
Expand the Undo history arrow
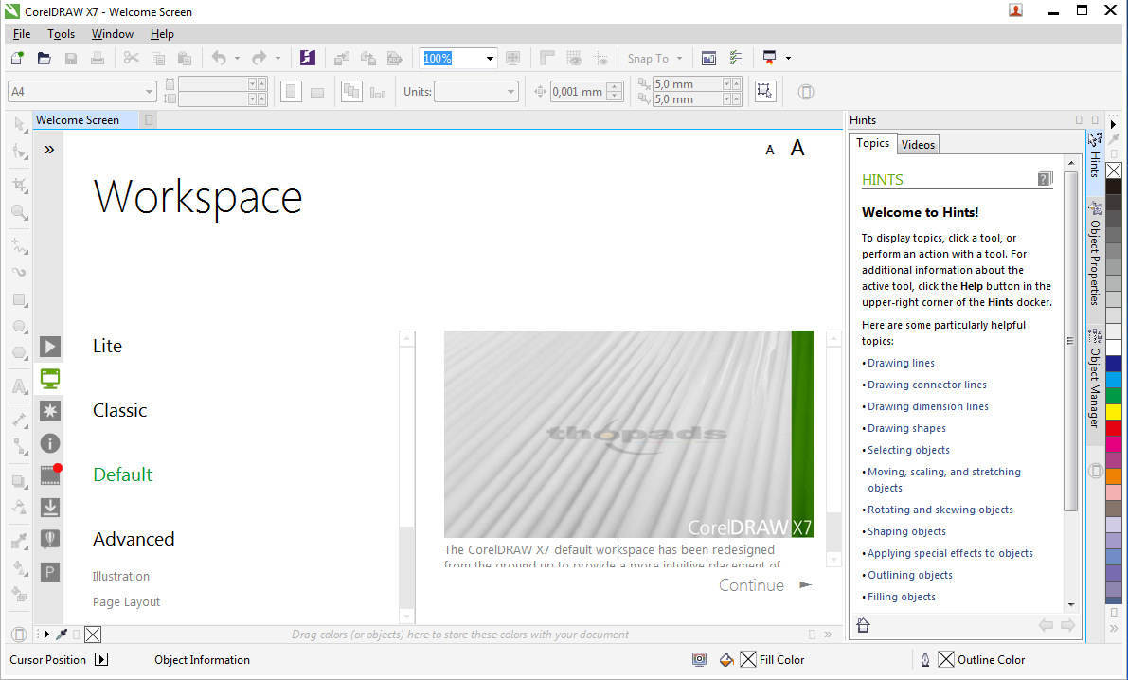point(237,59)
